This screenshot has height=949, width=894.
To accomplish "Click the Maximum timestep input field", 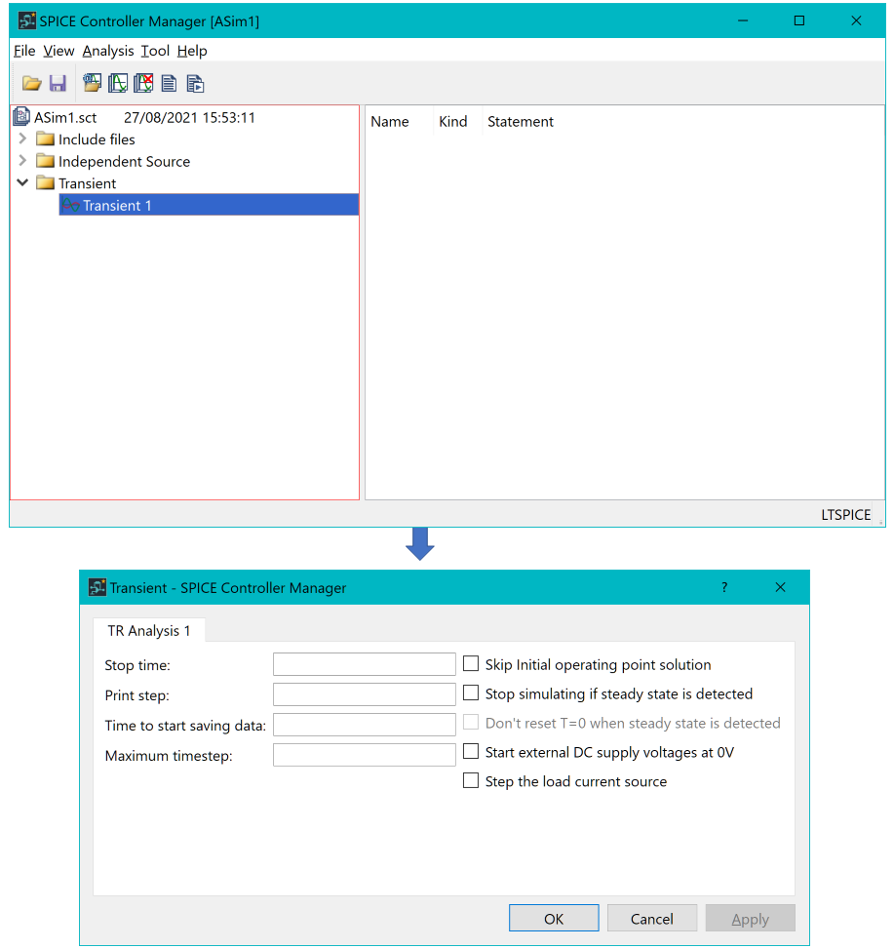I will pos(365,755).
